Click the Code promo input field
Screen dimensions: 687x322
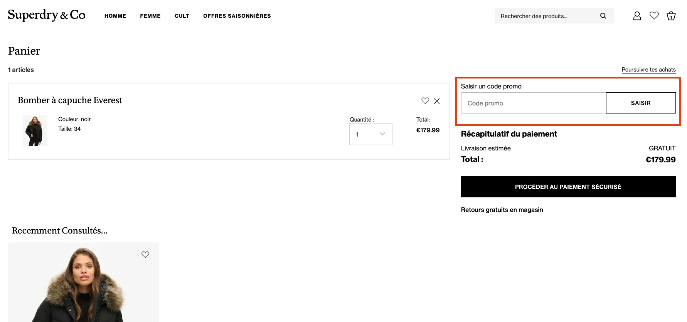coord(534,103)
